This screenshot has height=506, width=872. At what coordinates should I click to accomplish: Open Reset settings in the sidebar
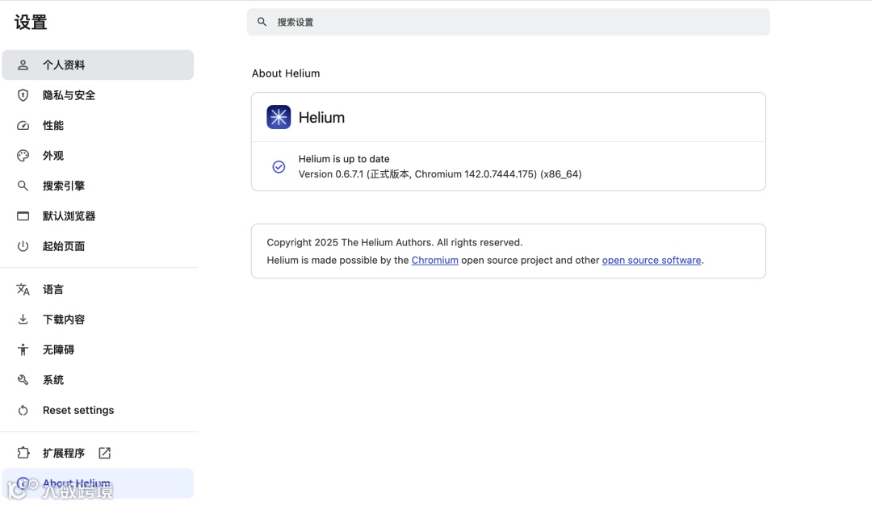pos(98,410)
